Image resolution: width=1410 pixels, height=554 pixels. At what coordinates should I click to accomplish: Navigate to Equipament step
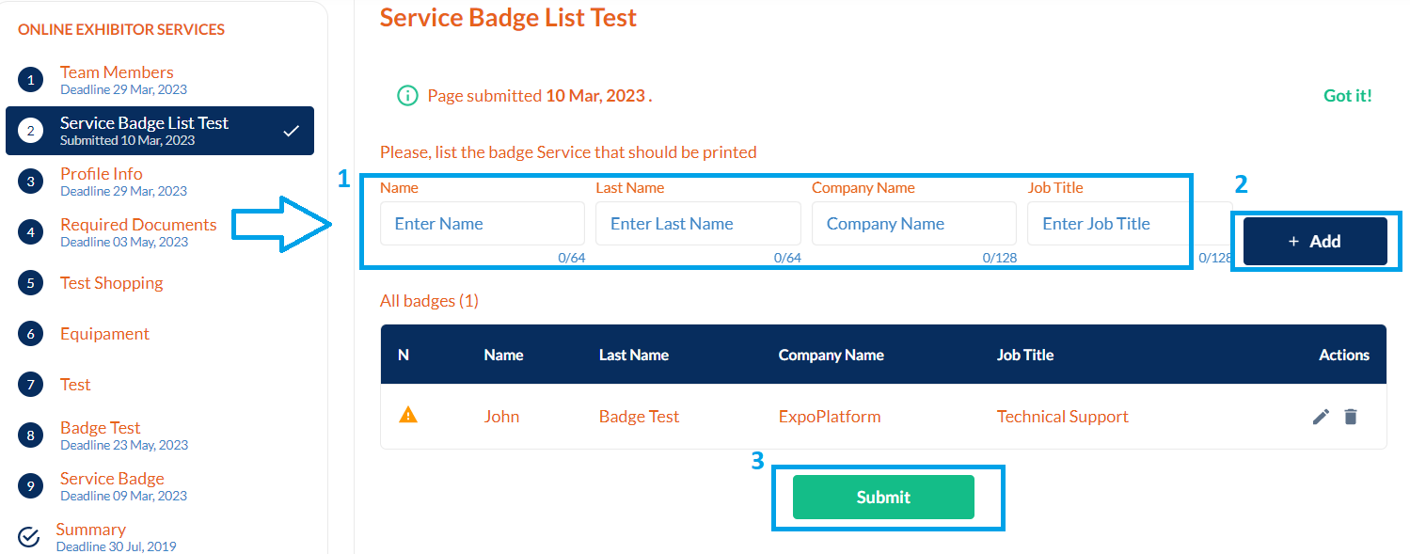pyautogui.click(x=104, y=334)
